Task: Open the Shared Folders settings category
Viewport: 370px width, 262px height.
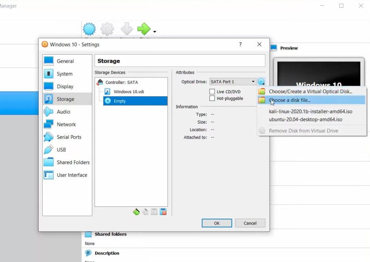Action: click(73, 162)
